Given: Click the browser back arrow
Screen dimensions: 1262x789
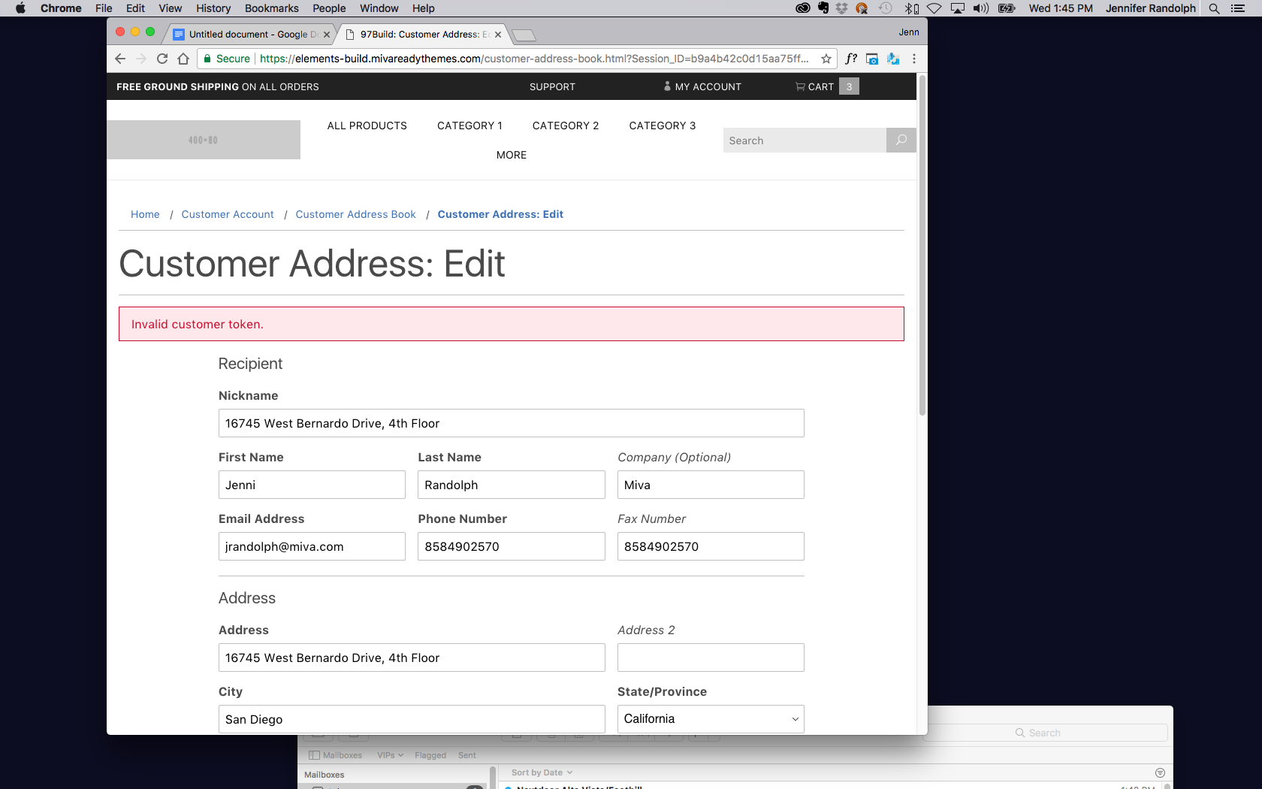Looking at the screenshot, I should coord(120,59).
